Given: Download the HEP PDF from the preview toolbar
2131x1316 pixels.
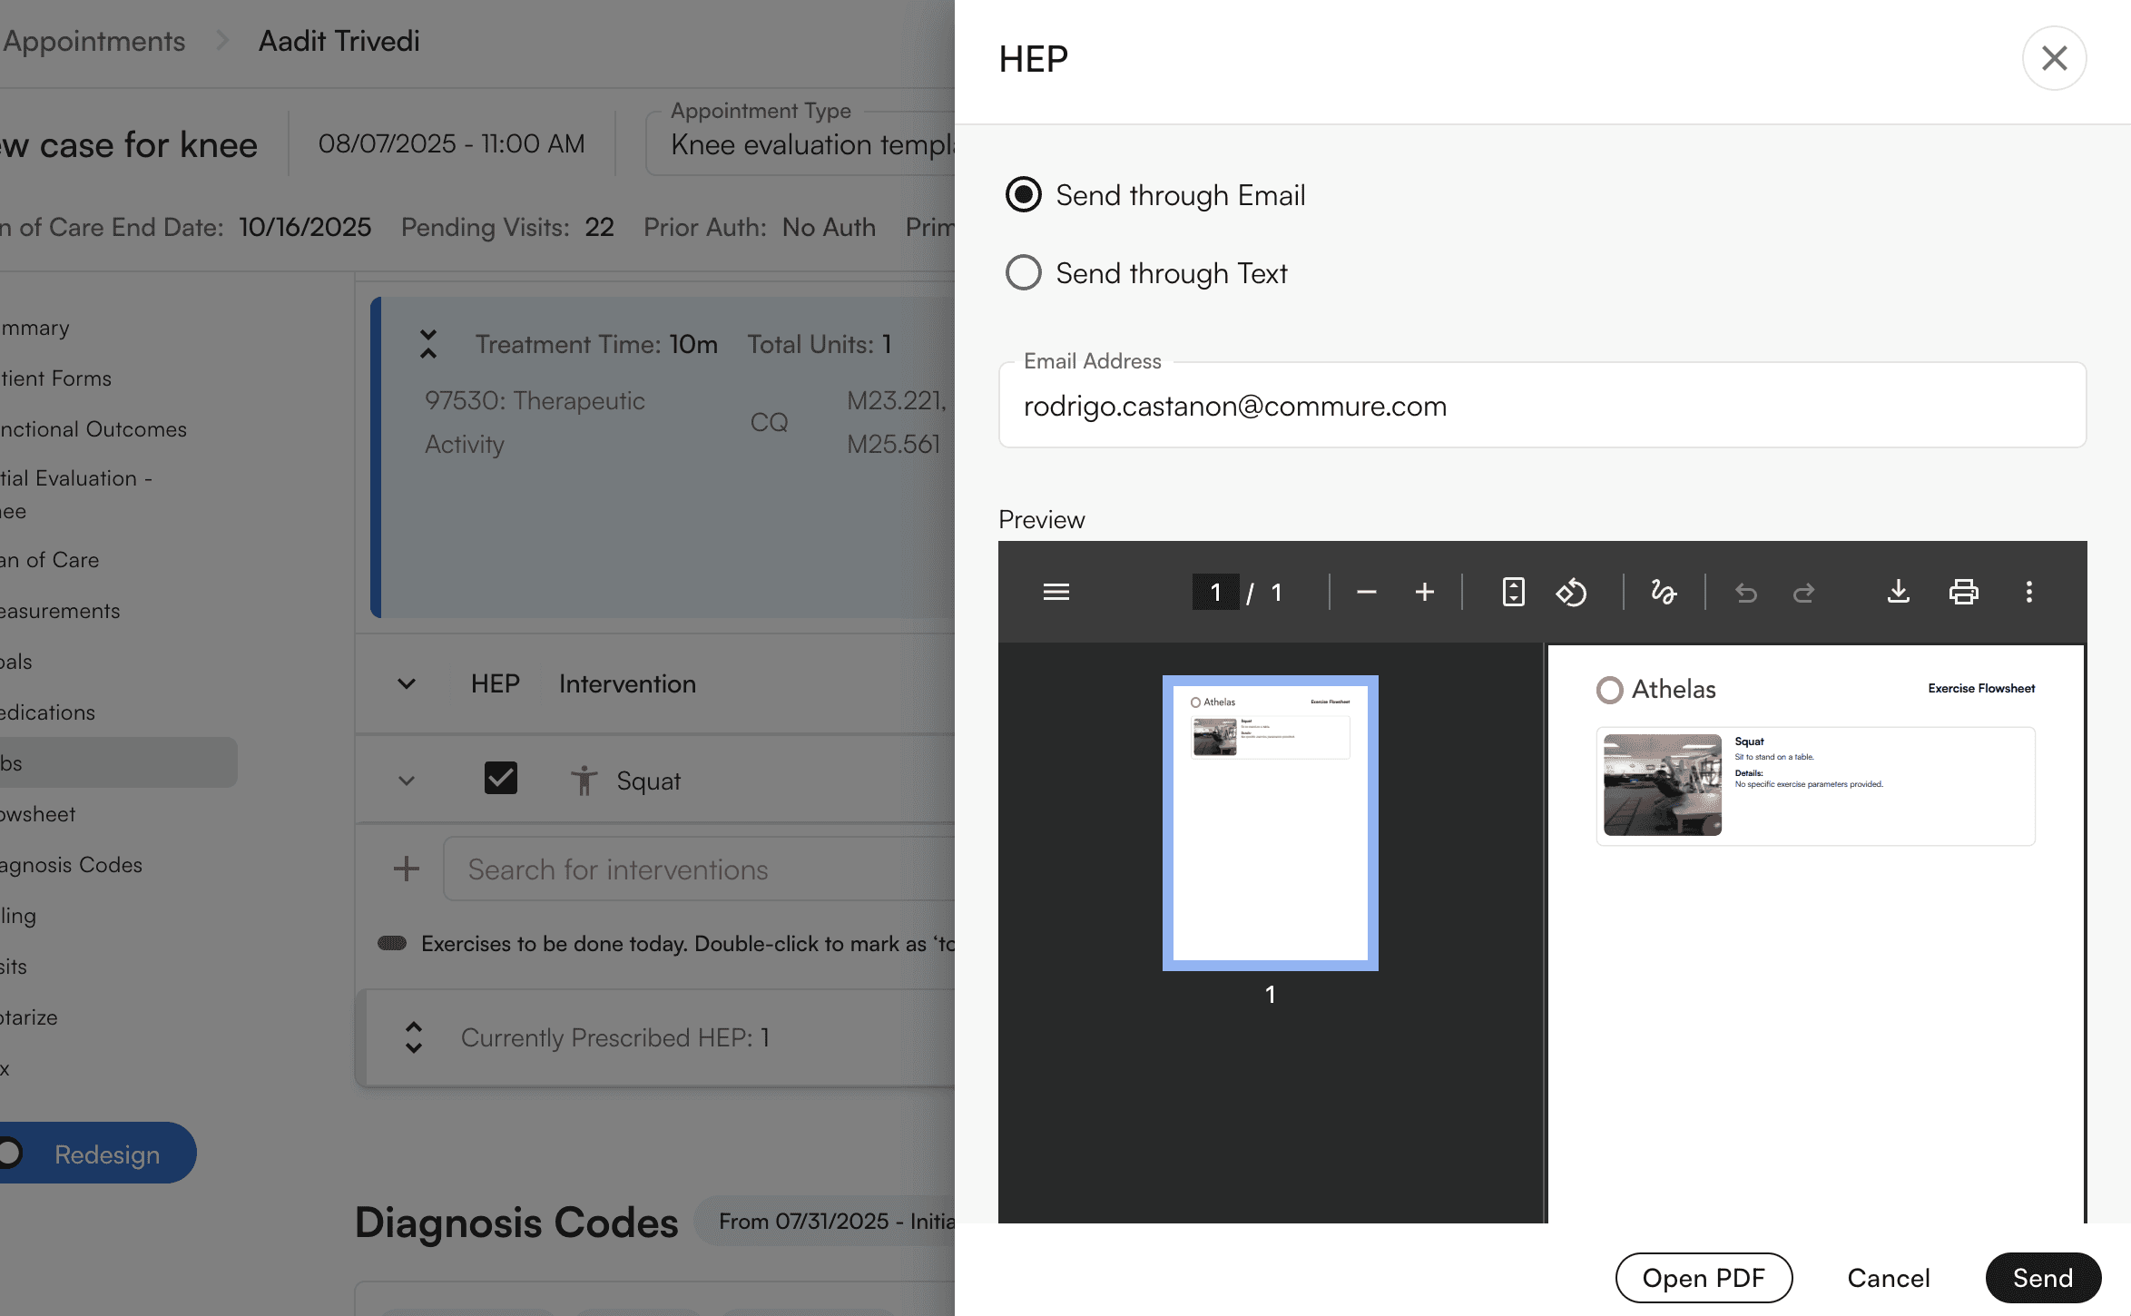Looking at the screenshot, I should coord(1899,592).
